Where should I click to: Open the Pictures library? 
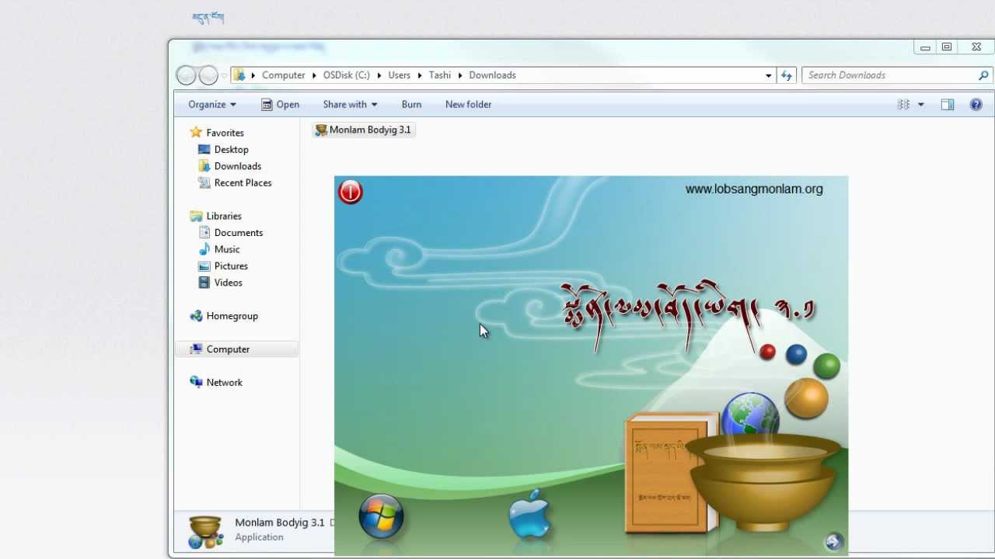(x=231, y=266)
